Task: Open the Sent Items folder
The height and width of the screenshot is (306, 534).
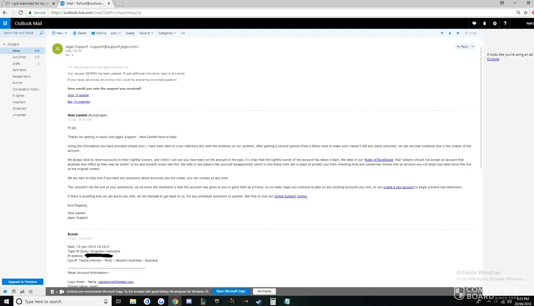Action: click(19, 70)
